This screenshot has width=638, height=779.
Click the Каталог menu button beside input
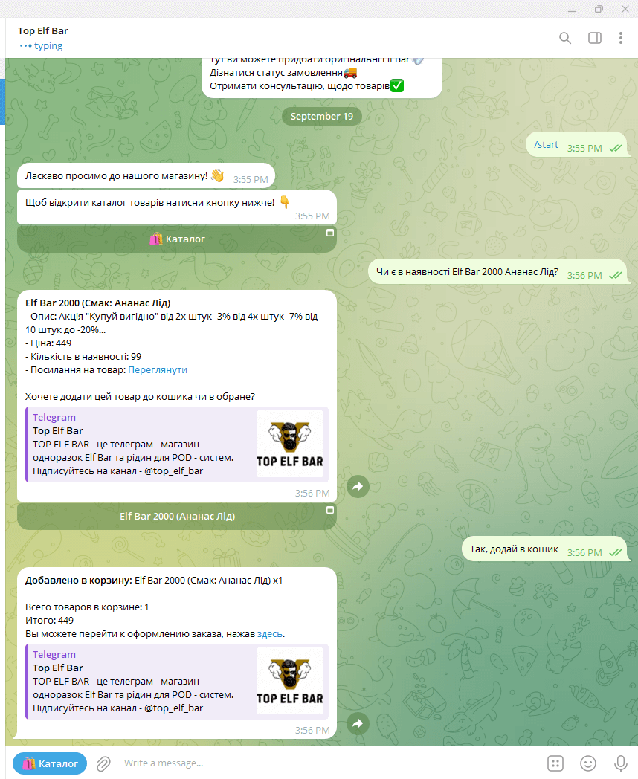pyautogui.click(x=50, y=763)
